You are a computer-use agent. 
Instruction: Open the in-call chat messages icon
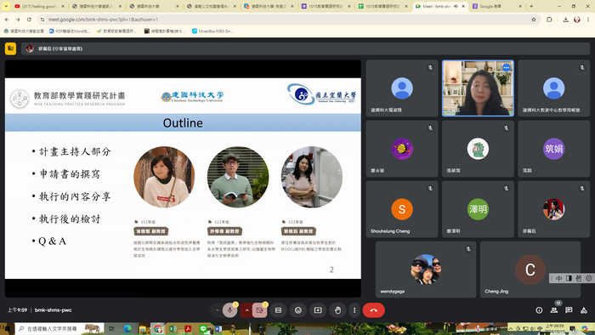pyautogui.click(x=569, y=310)
